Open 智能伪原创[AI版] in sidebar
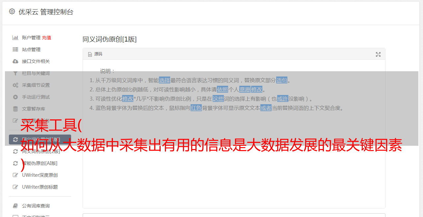Viewport: 423px width, 217px height. [x=40, y=163]
